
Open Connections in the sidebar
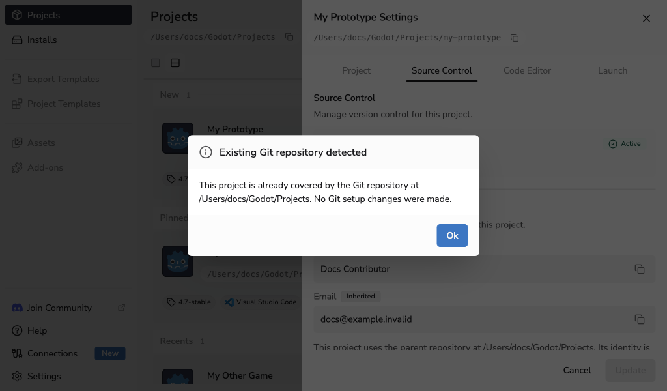pyautogui.click(x=68, y=353)
